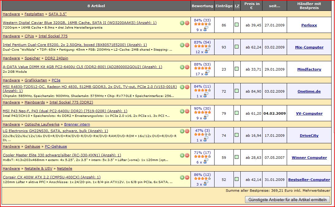Viewport: 335px width, 207px height.
Task: Open Brenner intern breadcrumb link
Action: point(77,124)
